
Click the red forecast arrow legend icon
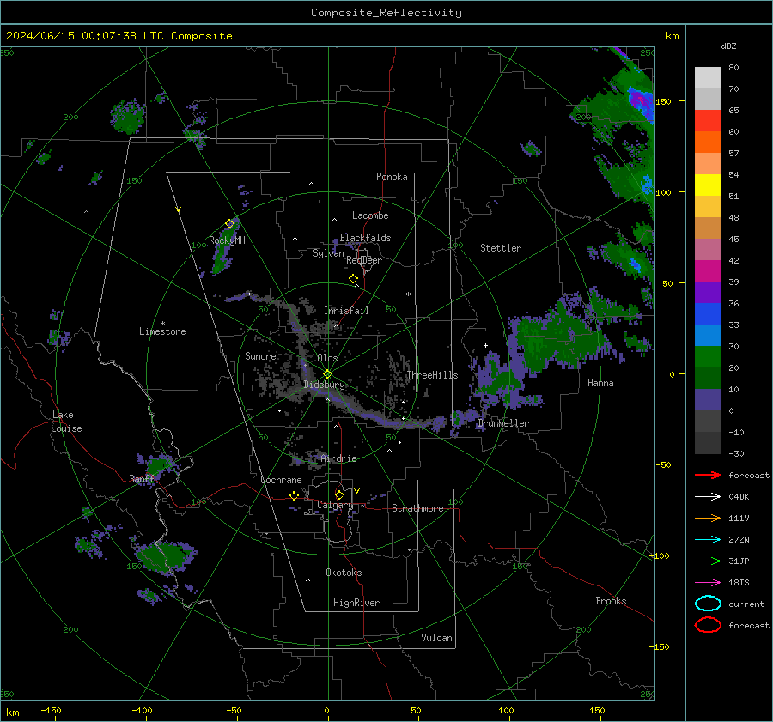pos(708,475)
